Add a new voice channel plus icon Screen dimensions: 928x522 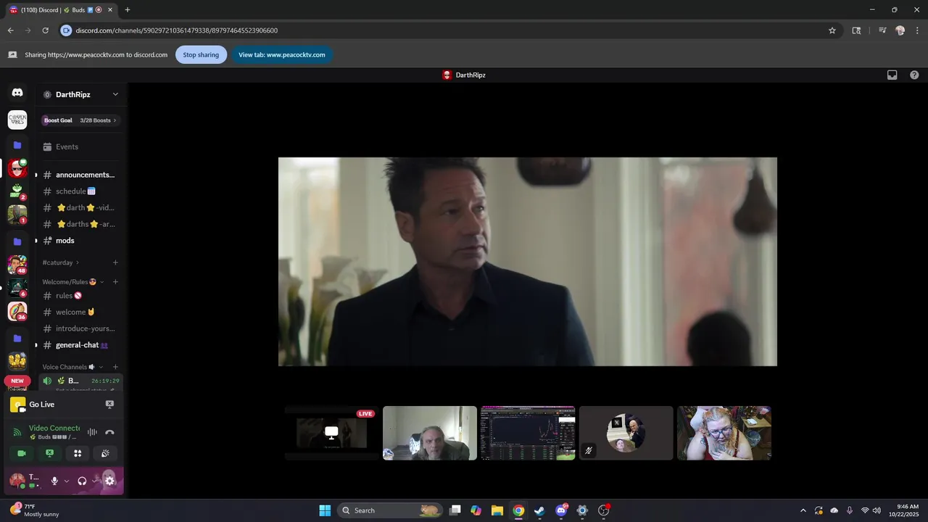(x=115, y=367)
